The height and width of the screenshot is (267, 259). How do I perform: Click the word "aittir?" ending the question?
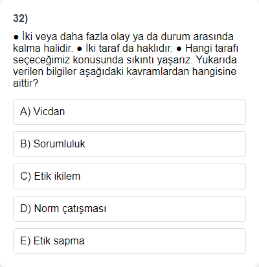tap(25, 83)
